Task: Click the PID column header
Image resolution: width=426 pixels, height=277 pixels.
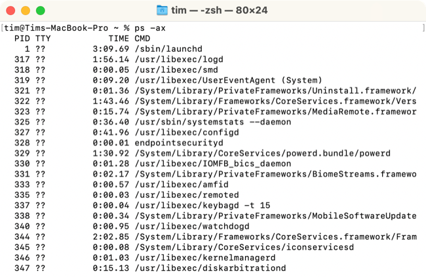Action: point(22,39)
